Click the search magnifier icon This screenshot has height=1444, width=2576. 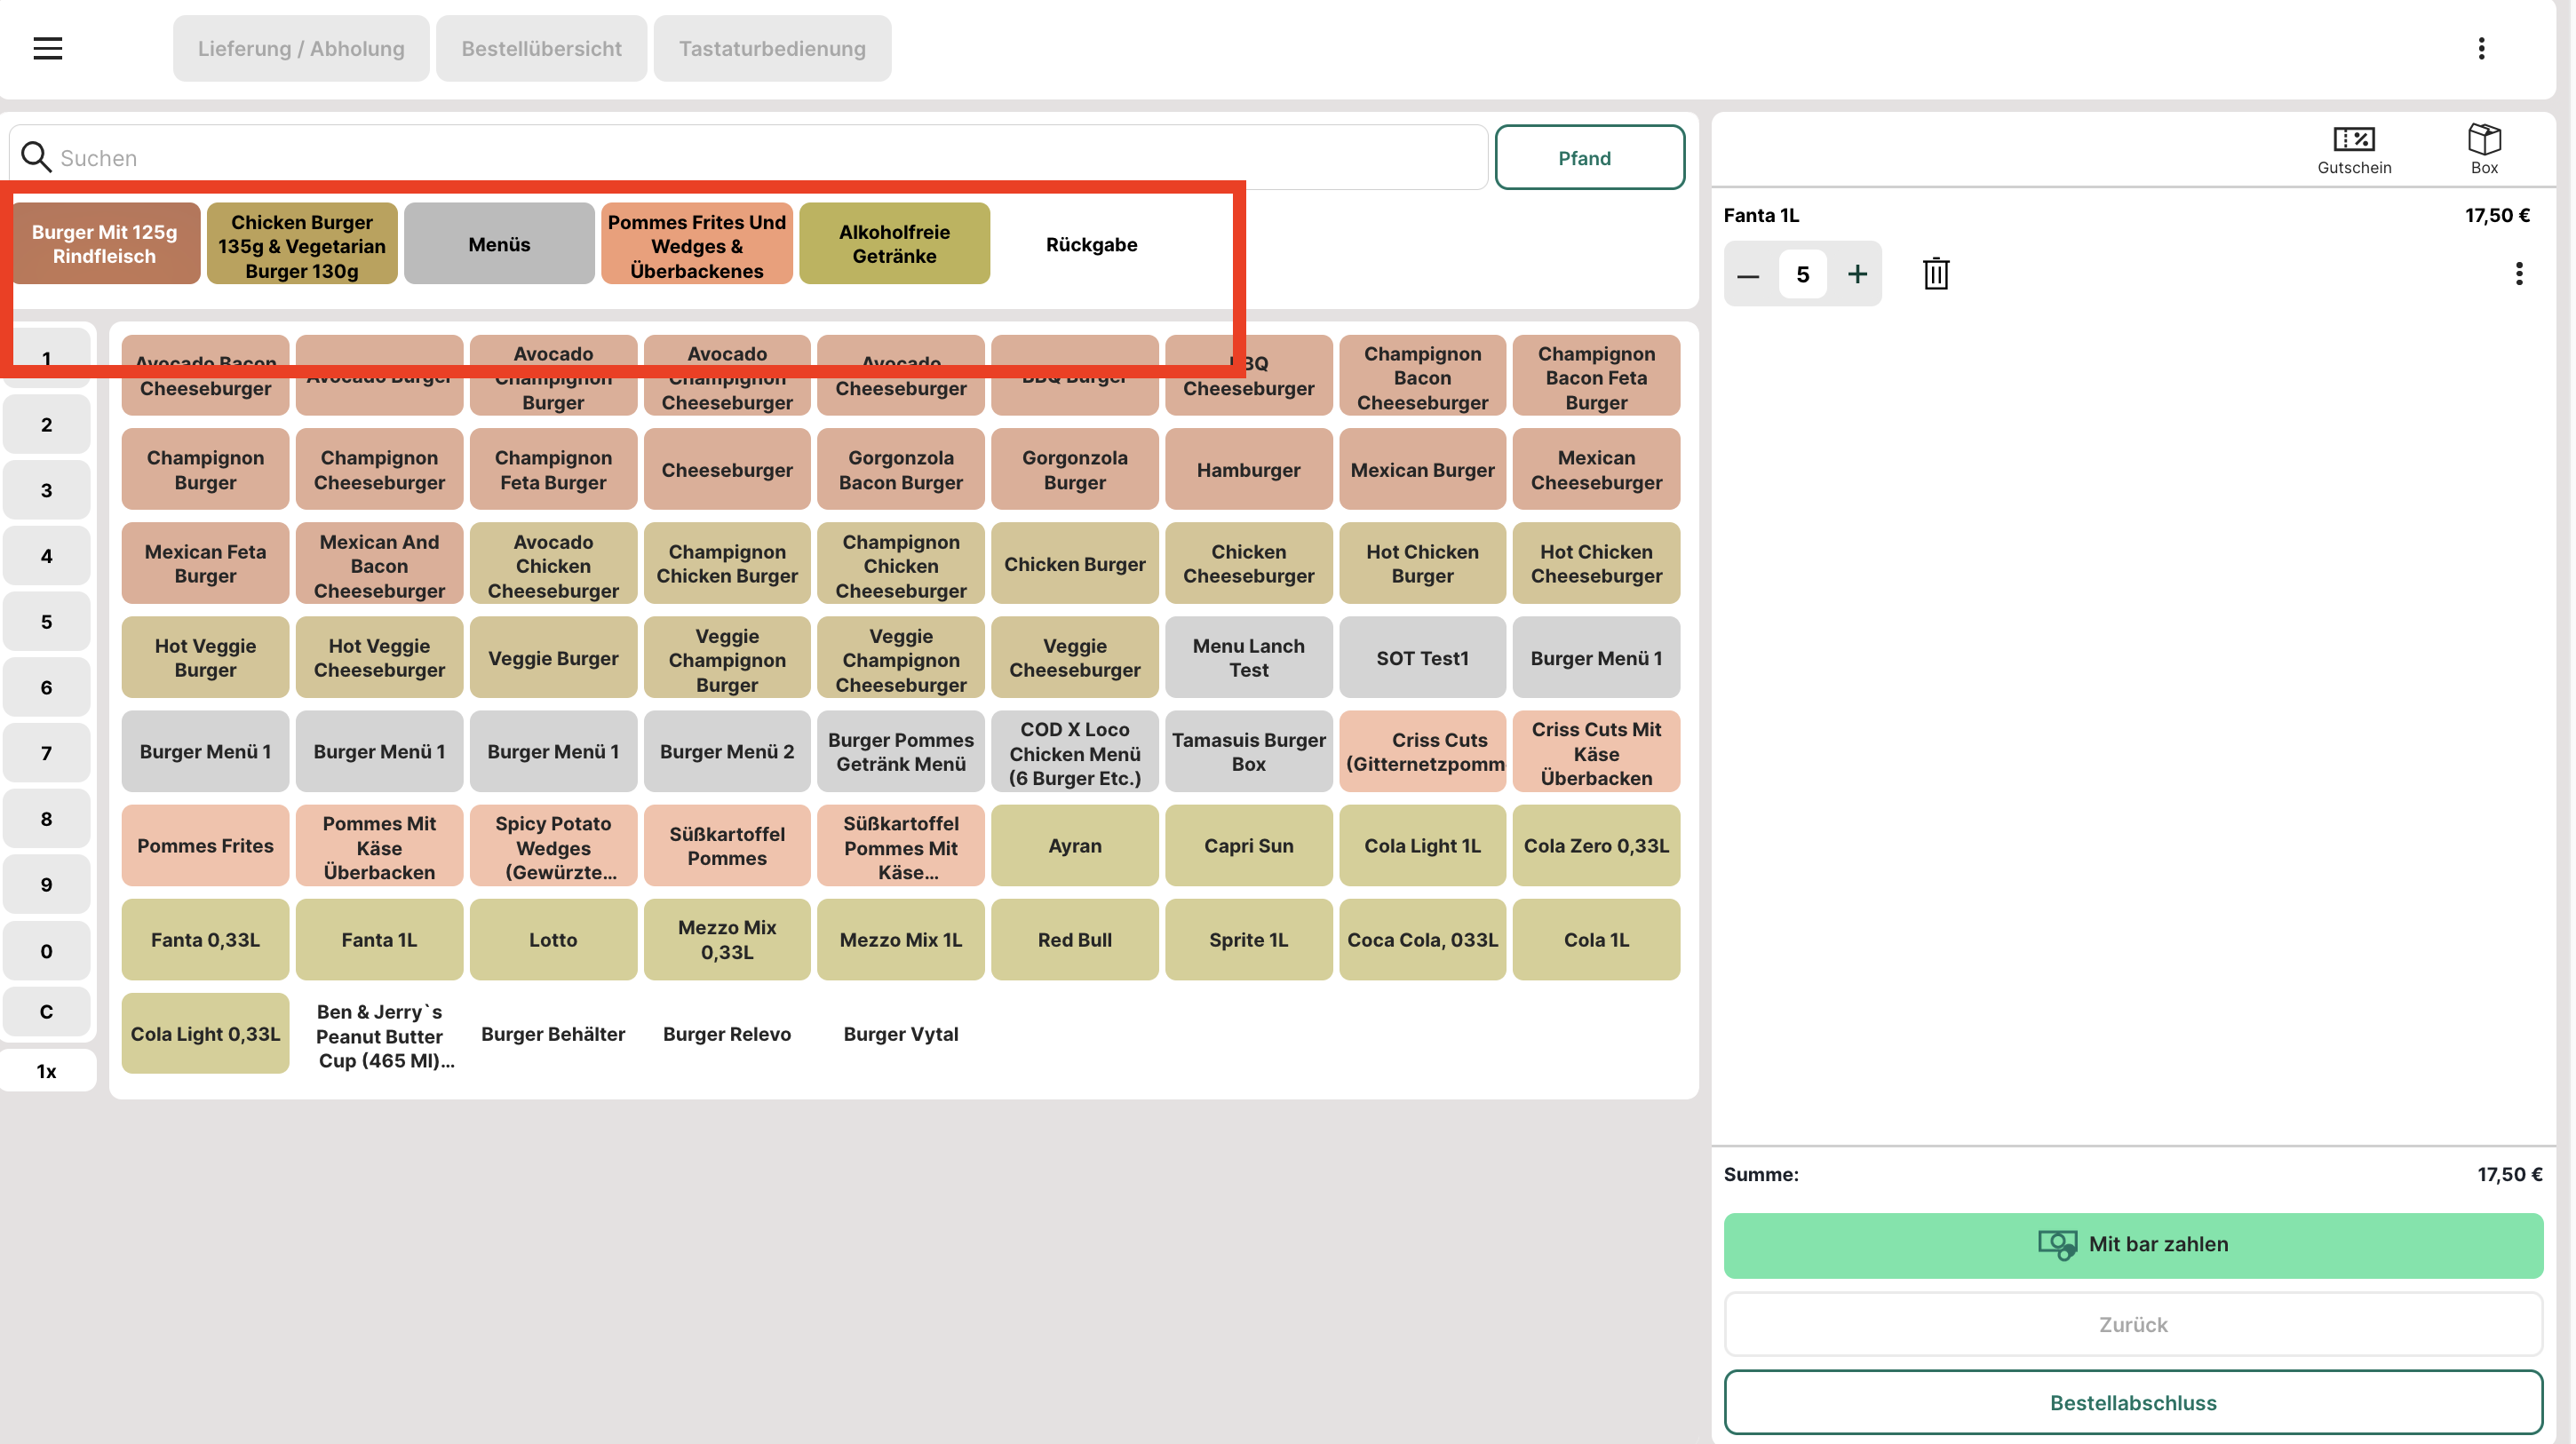pyautogui.click(x=36, y=157)
